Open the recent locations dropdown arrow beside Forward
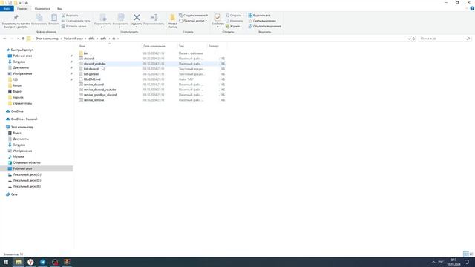The image size is (475, 267). pyautogui.click(x=18, y=39)
